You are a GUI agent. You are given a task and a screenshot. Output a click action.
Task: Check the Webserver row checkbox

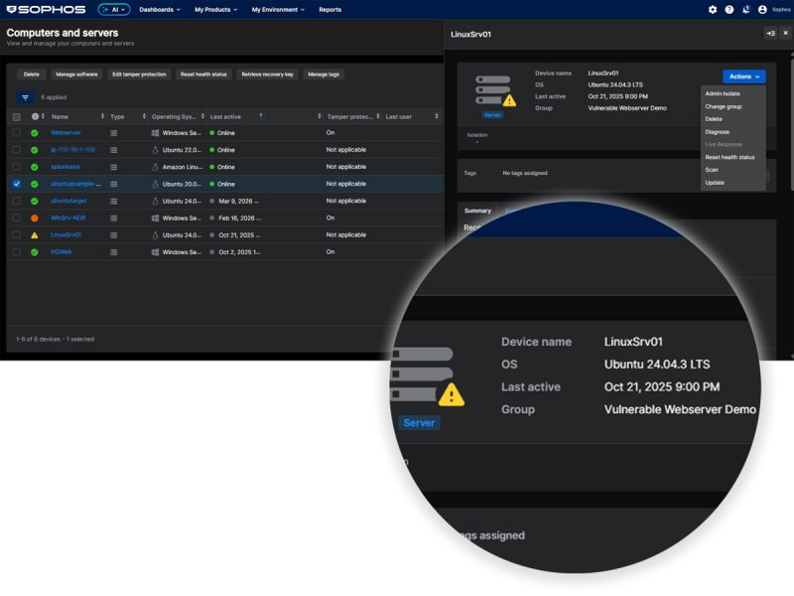click(17, 133)
